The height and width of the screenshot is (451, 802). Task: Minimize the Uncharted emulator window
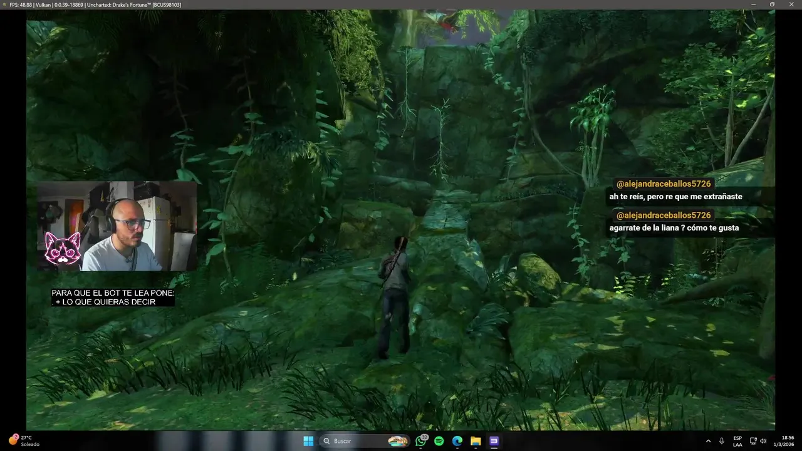pos(754,4)
